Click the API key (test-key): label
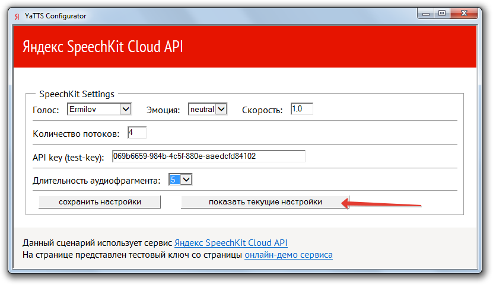 68,157
